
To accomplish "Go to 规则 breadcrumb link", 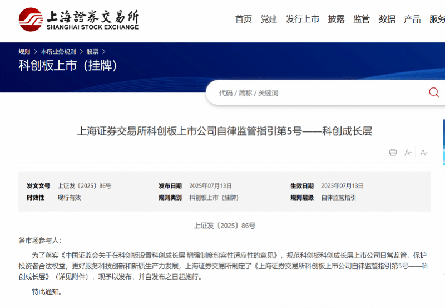I will tap(24, 52).
